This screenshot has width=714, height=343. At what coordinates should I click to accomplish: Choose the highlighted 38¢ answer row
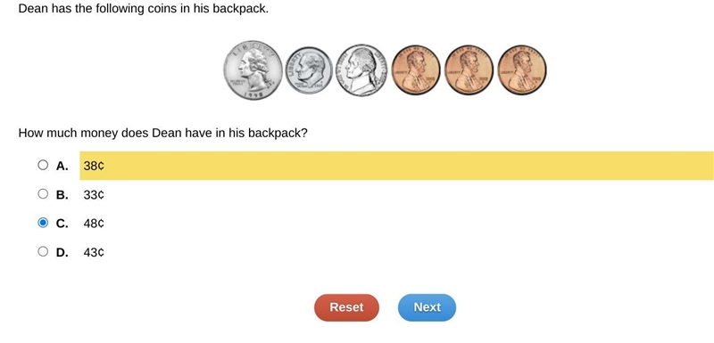tap(396, 166)
